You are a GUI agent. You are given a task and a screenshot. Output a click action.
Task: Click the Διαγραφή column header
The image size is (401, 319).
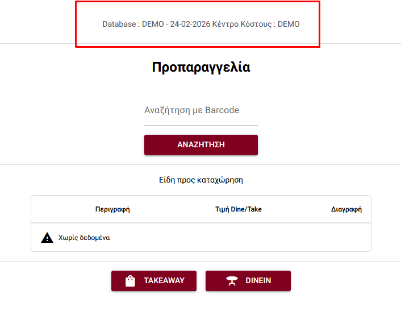click(x=346, y=209)
